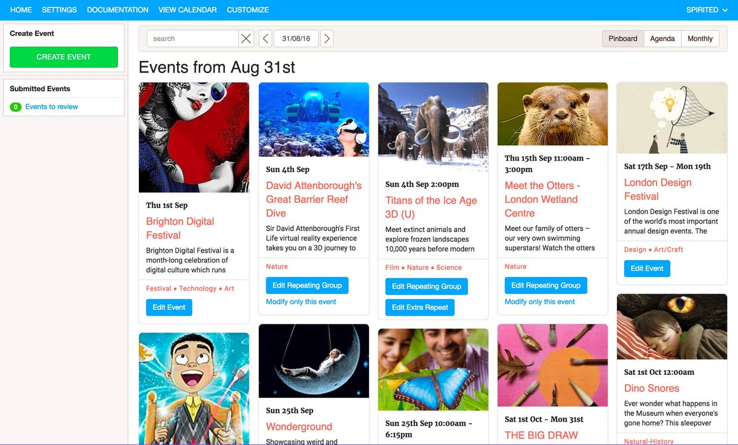Click the mammoth Ice Age thumbnail
Image resolution: width=738 pixels, height=445 pixels.
(x=433, y=127)
